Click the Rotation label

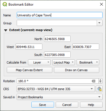point(9,81)
